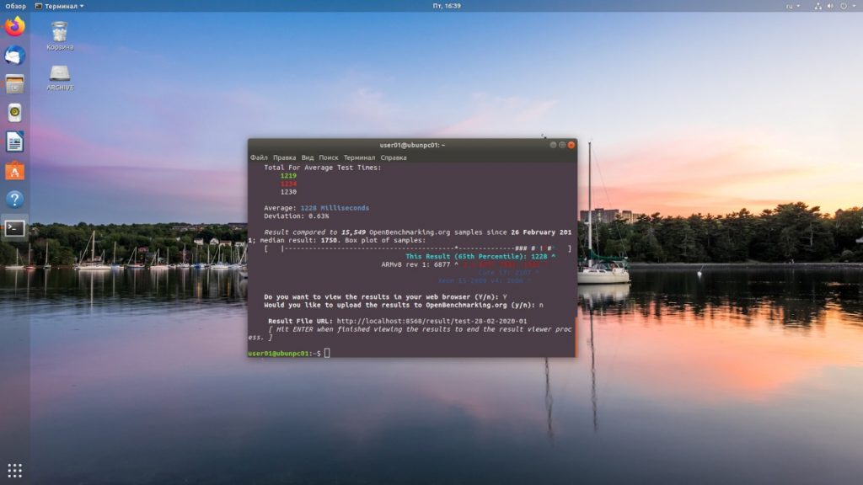
Task: Open the Файл menu in terminal
Action: click(x=259, y=157)
